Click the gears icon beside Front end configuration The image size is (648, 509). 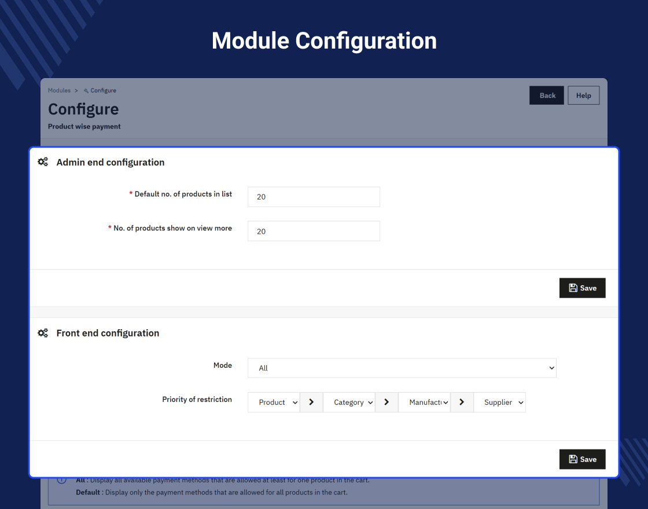click(x=43, y=333)
